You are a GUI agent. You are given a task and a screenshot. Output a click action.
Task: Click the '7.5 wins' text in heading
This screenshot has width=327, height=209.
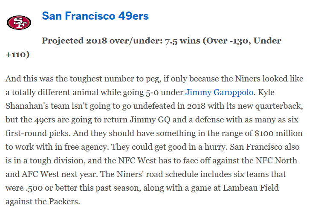click(182, 41)
